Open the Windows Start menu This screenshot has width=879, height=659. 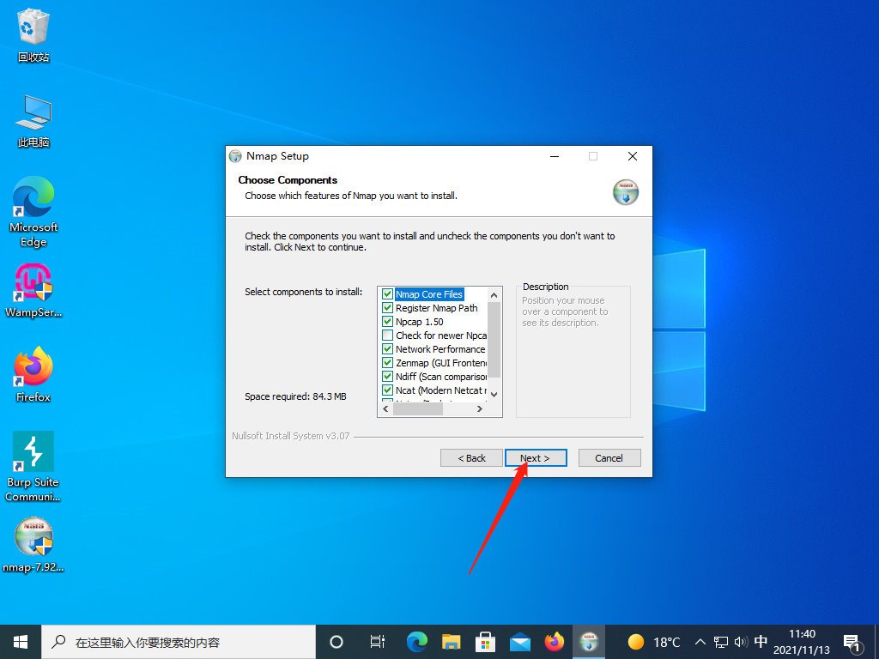coord(21,642)
